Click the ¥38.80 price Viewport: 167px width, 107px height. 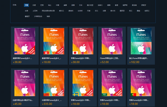point(17,62)
